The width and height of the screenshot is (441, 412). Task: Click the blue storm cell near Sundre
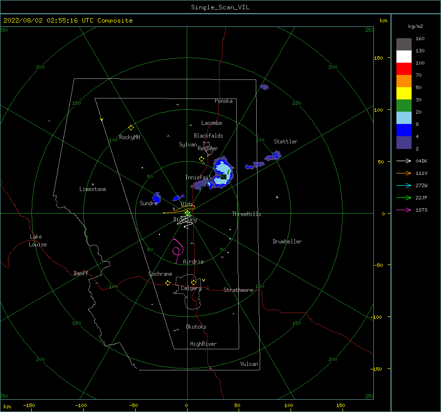(156, 198)
